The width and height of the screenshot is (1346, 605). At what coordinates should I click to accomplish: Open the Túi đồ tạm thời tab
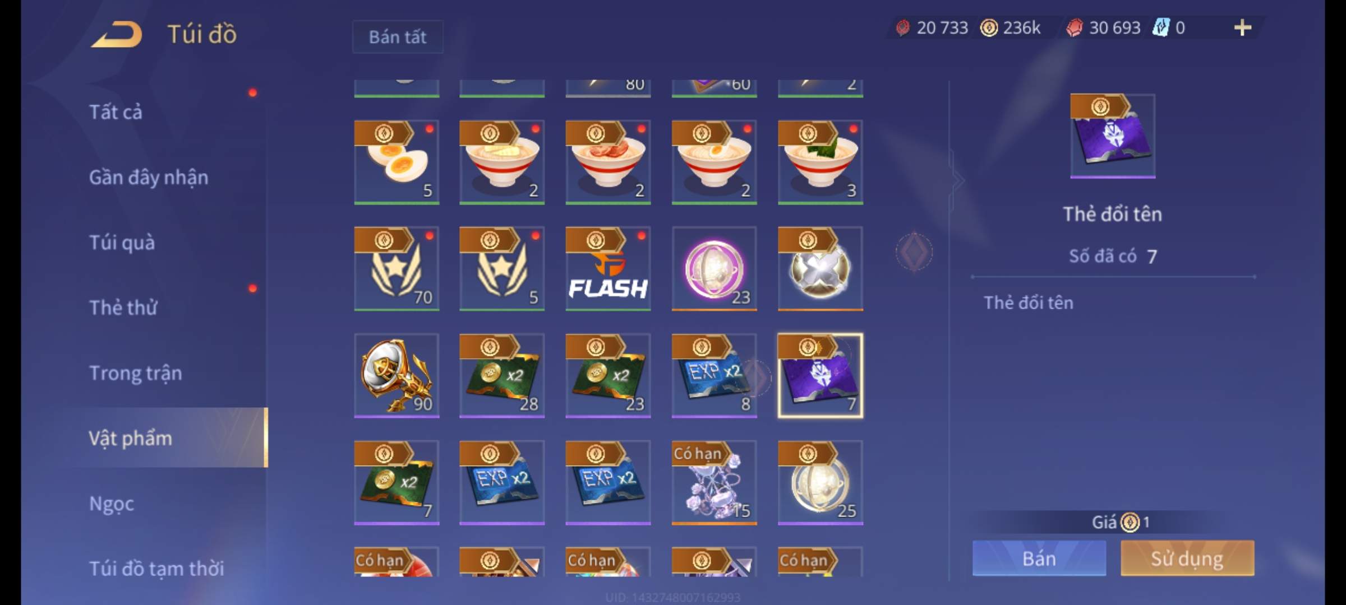[x=156, y=569]
